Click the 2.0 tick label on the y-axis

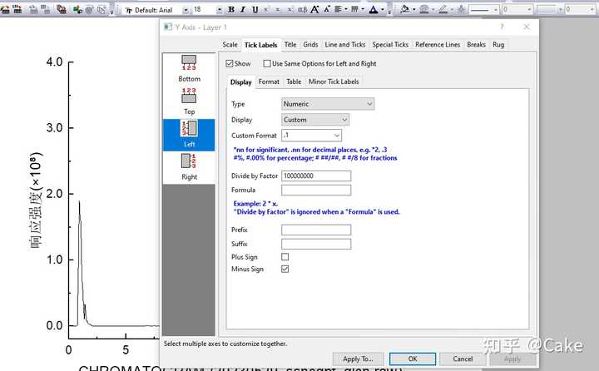tap(54, 194)
